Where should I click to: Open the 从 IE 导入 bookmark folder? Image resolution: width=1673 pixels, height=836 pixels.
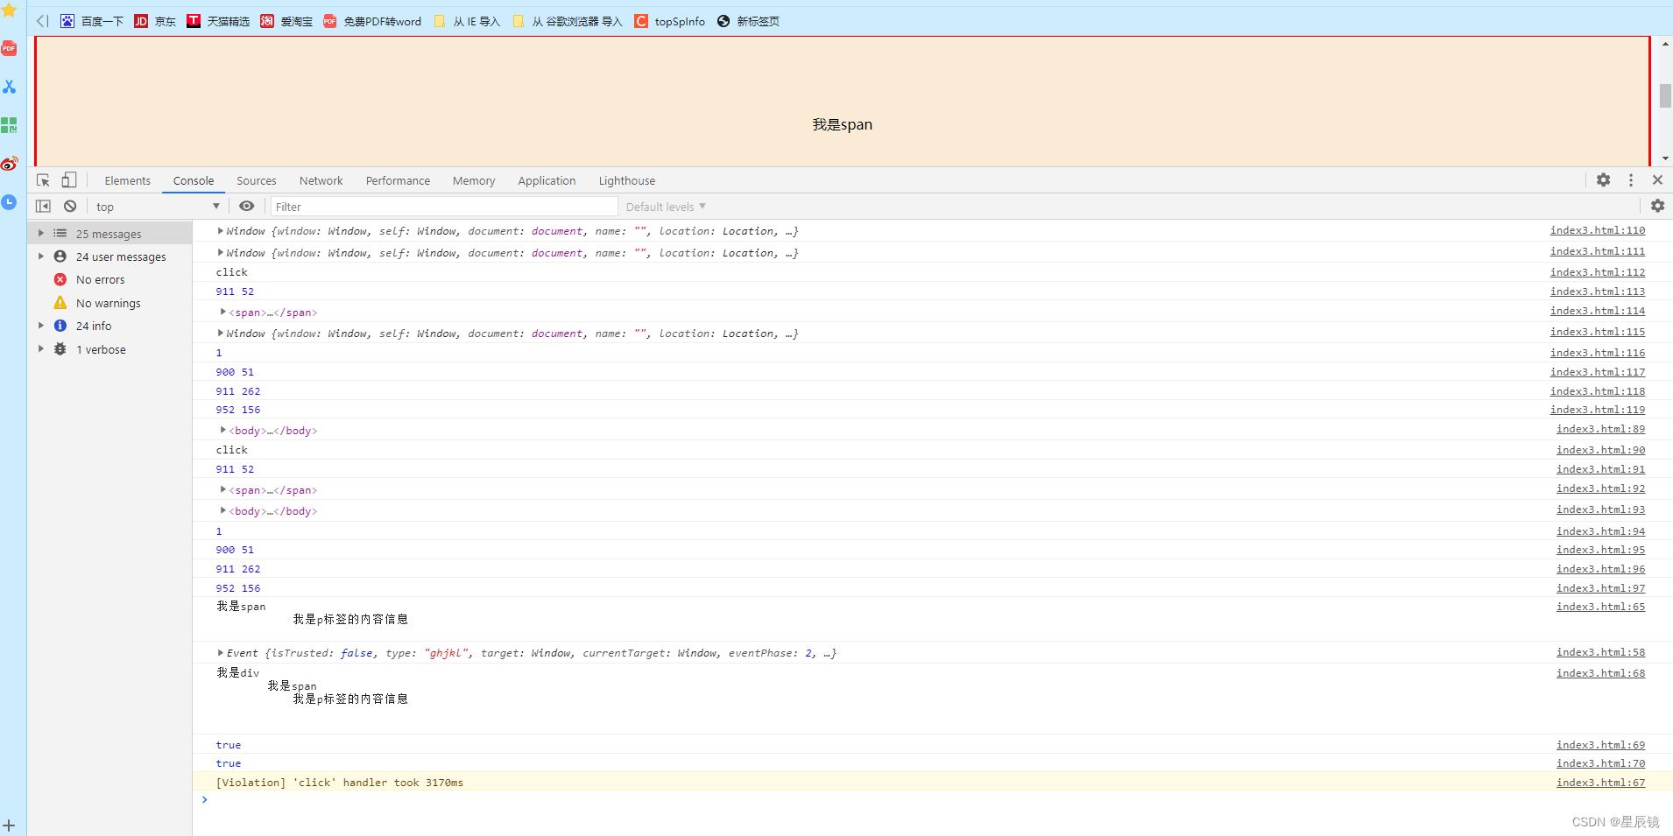click(x=467, y=21)
